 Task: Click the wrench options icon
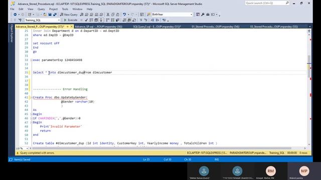click(203, 14)
